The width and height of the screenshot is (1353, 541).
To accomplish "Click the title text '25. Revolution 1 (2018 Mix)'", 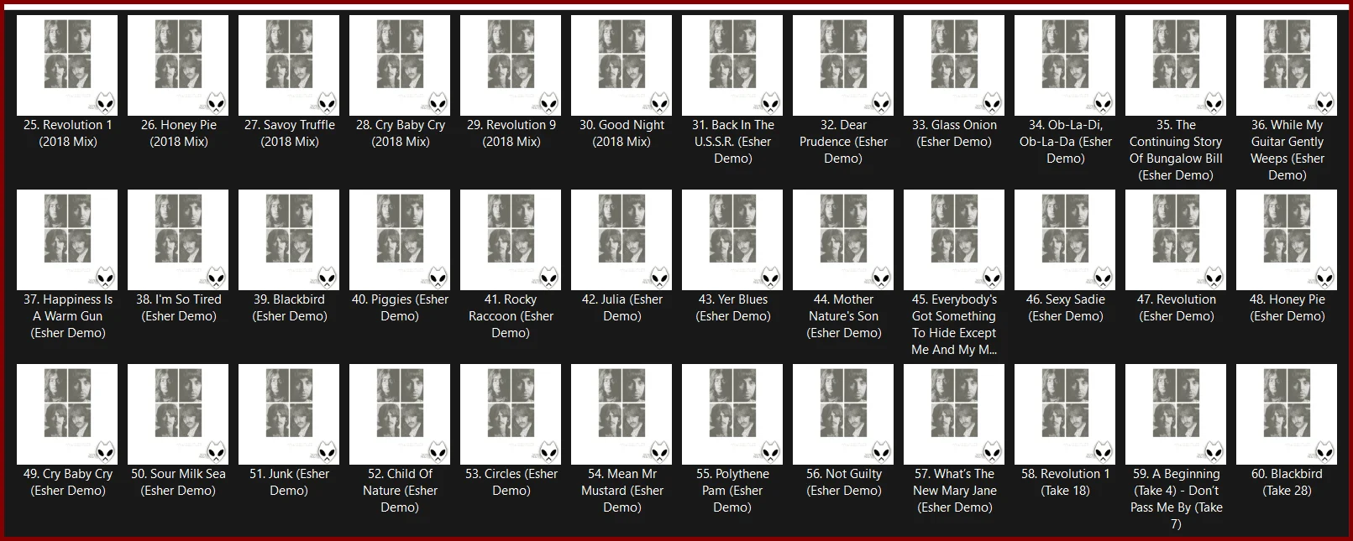I will pos(68,133).
